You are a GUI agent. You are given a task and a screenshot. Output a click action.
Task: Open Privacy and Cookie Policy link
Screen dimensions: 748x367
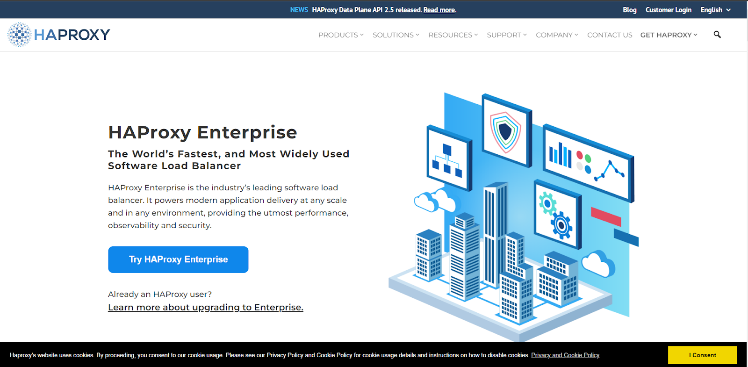pyautogui.click(x=565, y=355)
